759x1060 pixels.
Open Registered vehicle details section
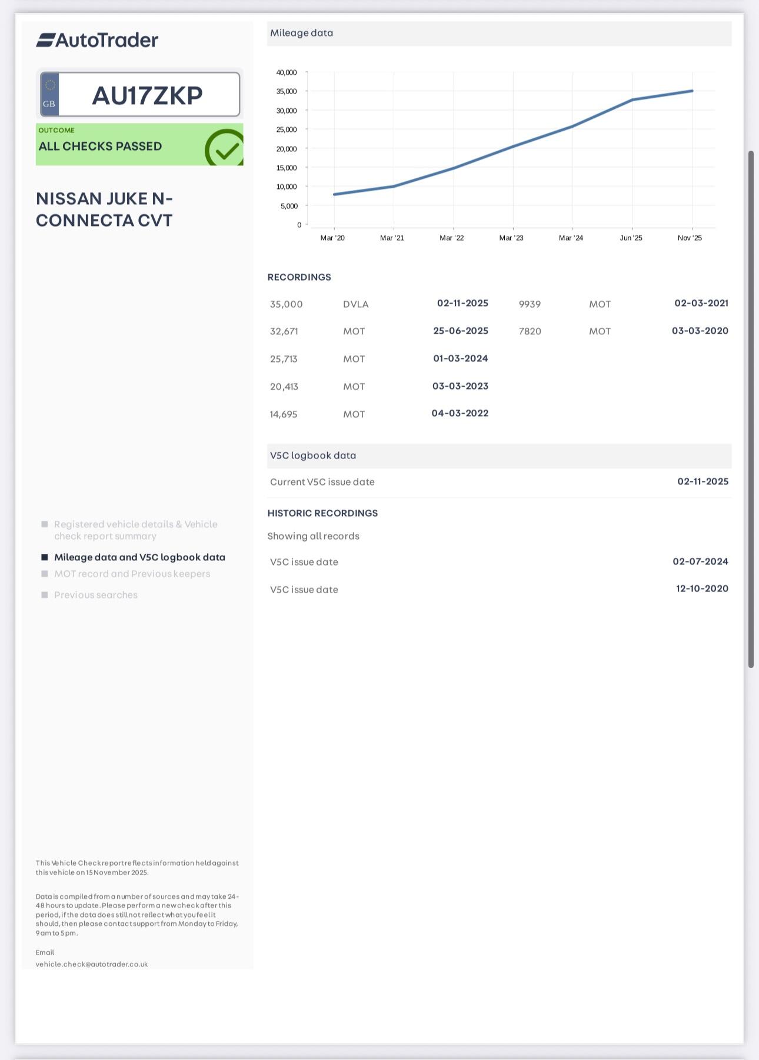[x=135, y=530]
